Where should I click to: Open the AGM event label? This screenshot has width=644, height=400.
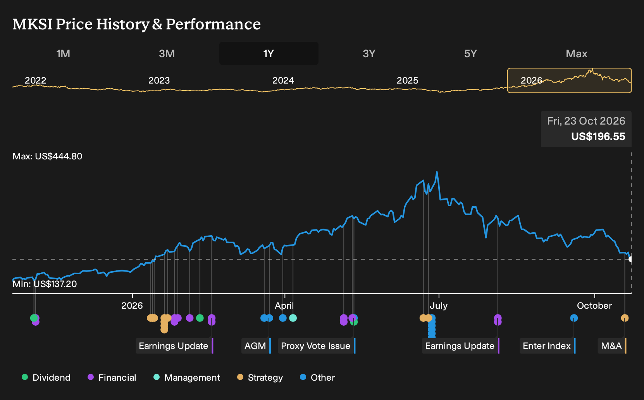(256, 346)
